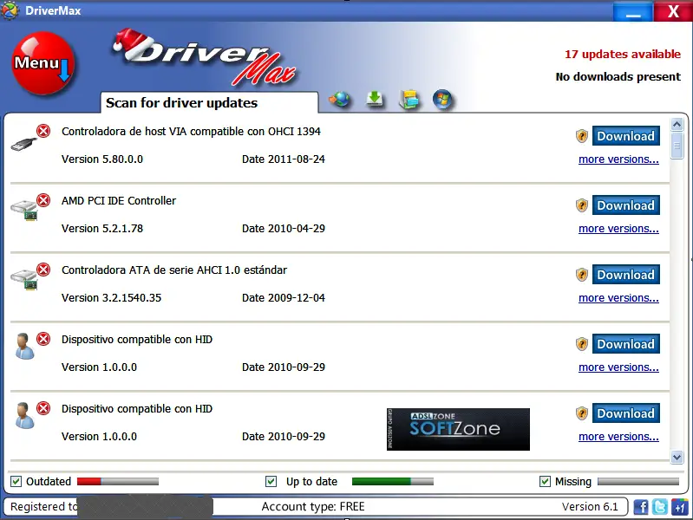Click the shield help icon beside VIA OHCI Download
The height and width of the screenshot is (520, 693).
(x=582, y=136)
